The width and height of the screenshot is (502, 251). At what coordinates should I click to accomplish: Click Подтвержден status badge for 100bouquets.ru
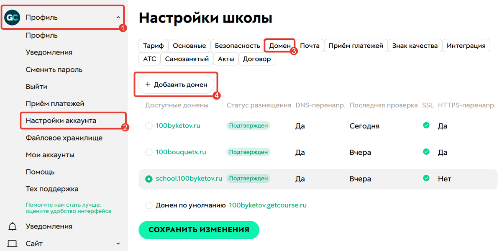coord(248,152)
